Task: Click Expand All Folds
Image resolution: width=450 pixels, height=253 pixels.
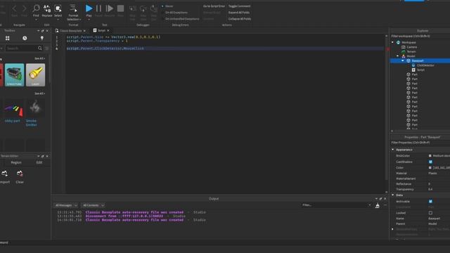Action: [239, 13]
